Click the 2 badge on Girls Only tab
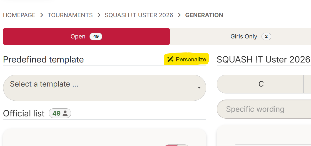This screenshot has width=311, height=146. coord(266,36)
